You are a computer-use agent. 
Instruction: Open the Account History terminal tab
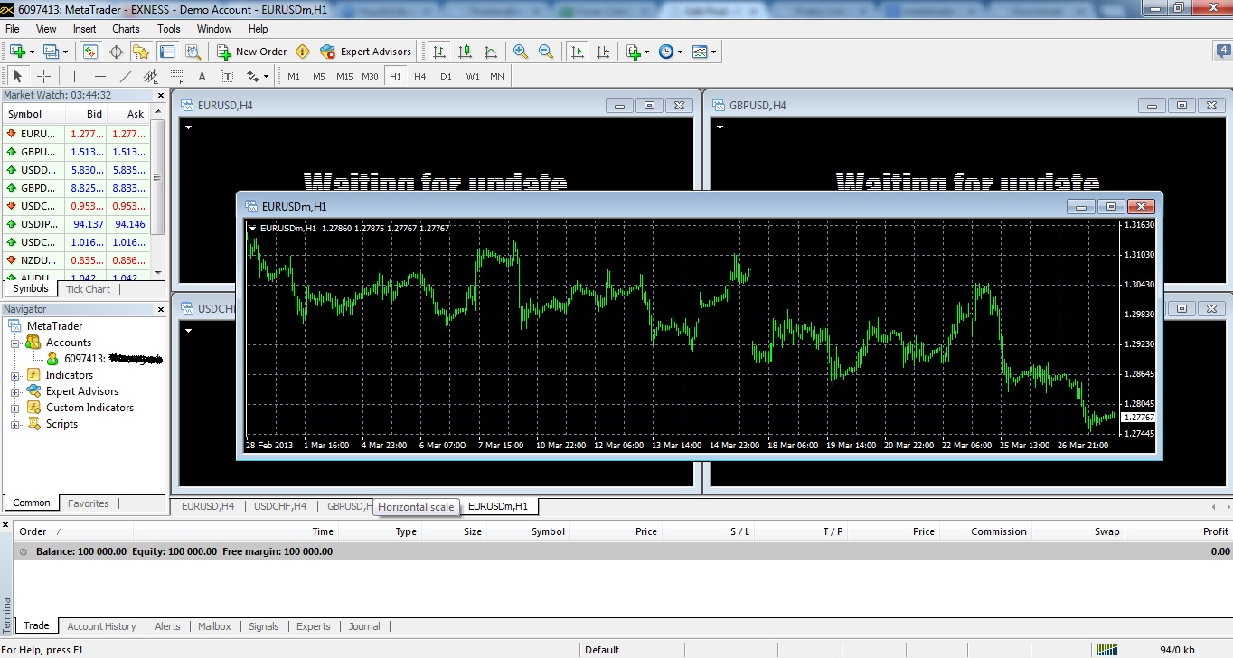101,626
